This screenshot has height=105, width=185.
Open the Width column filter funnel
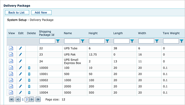click(x=157, y=41)
